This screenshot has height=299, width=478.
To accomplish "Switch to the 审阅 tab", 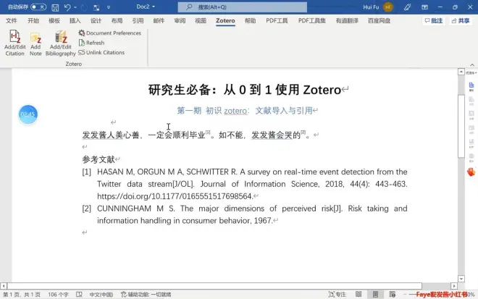I will pos(180,21).
